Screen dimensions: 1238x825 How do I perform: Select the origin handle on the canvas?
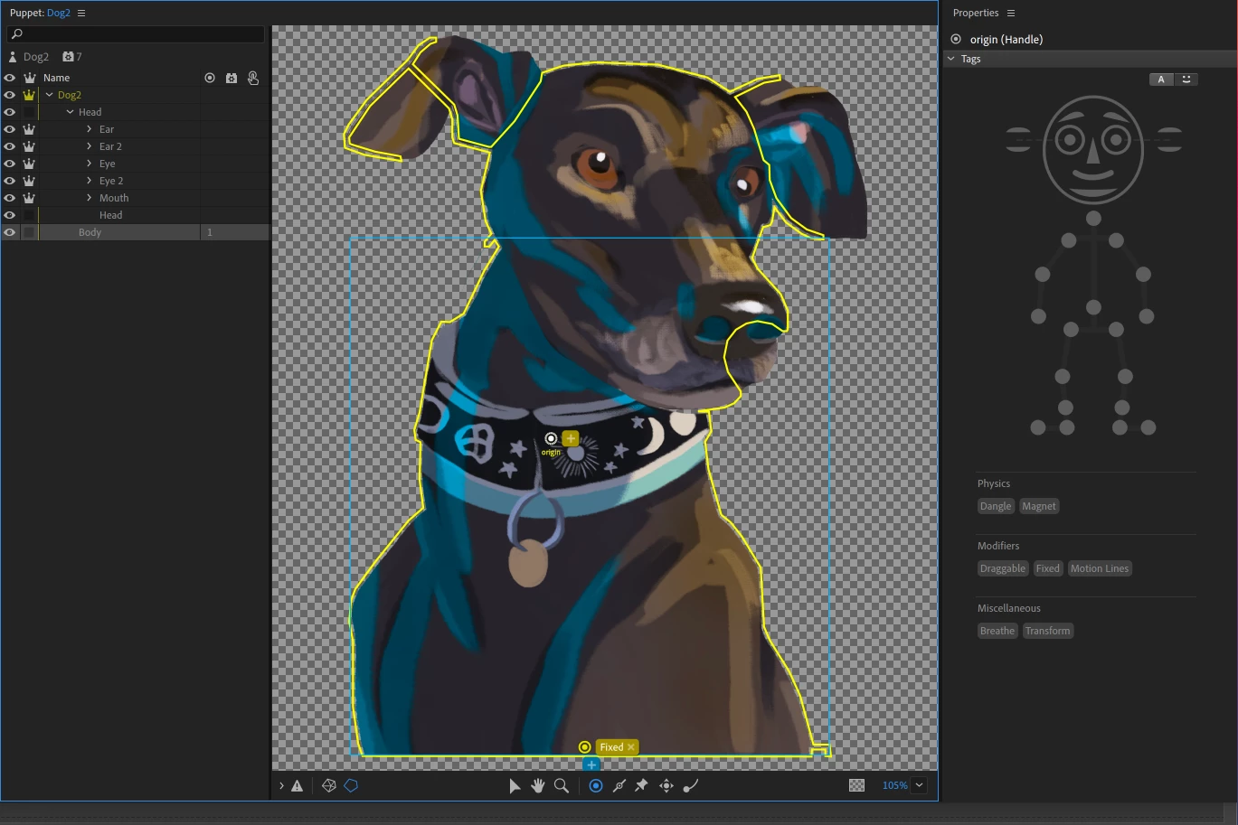pyautogui.click(x=551, y=439)
